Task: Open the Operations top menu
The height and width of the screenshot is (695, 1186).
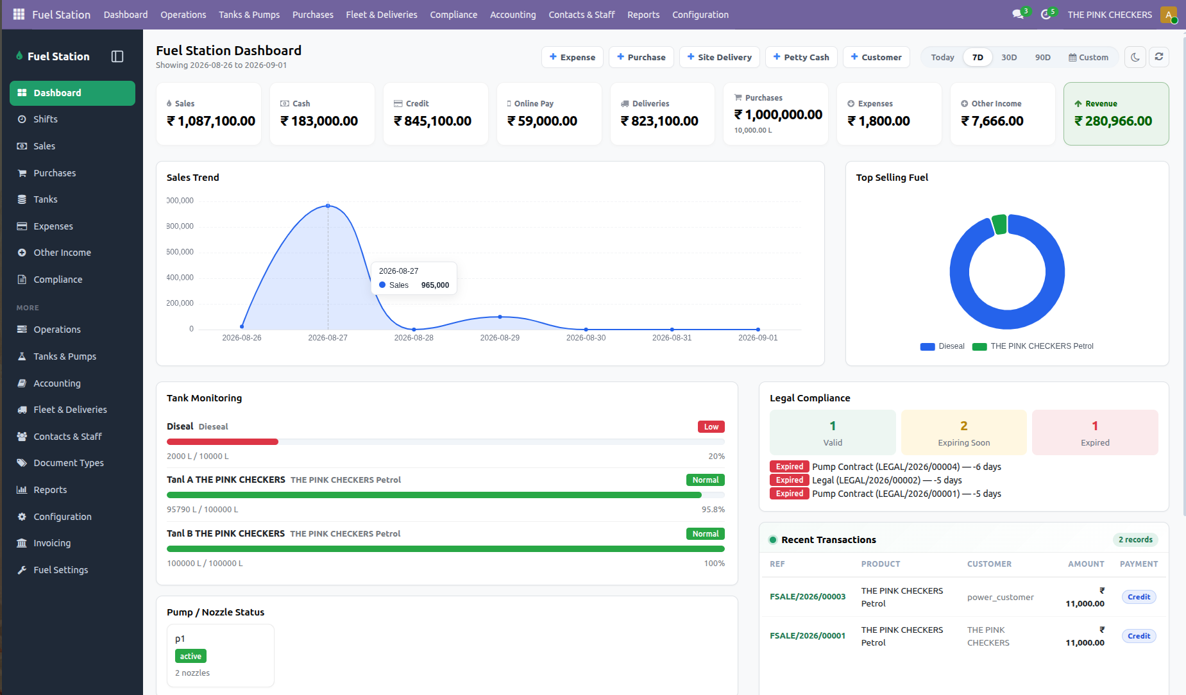Action: [x=183, y=15]
